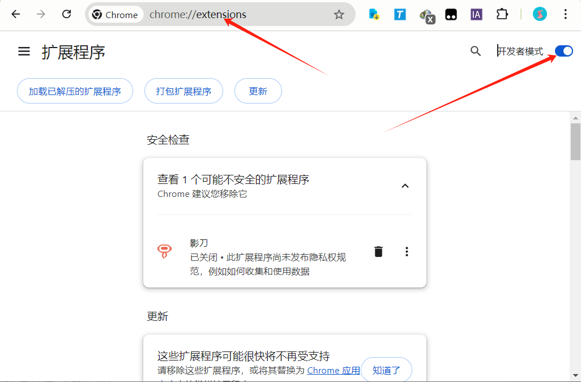581x382 pixels.
Task: Click the 影刀 extension name
Action: click(x=199, y=243)
